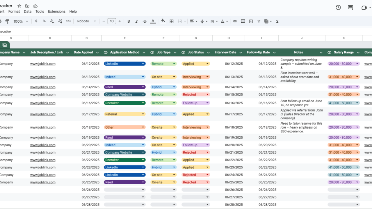
Task: Open the fill color picker
Action: coord(163,21)
